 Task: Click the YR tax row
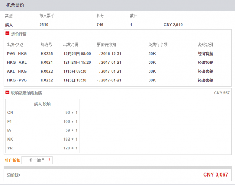42,148
